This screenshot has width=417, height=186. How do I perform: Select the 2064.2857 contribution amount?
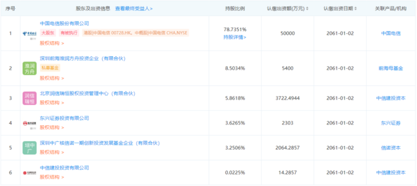pyautogui.click(x=287, y=148)
